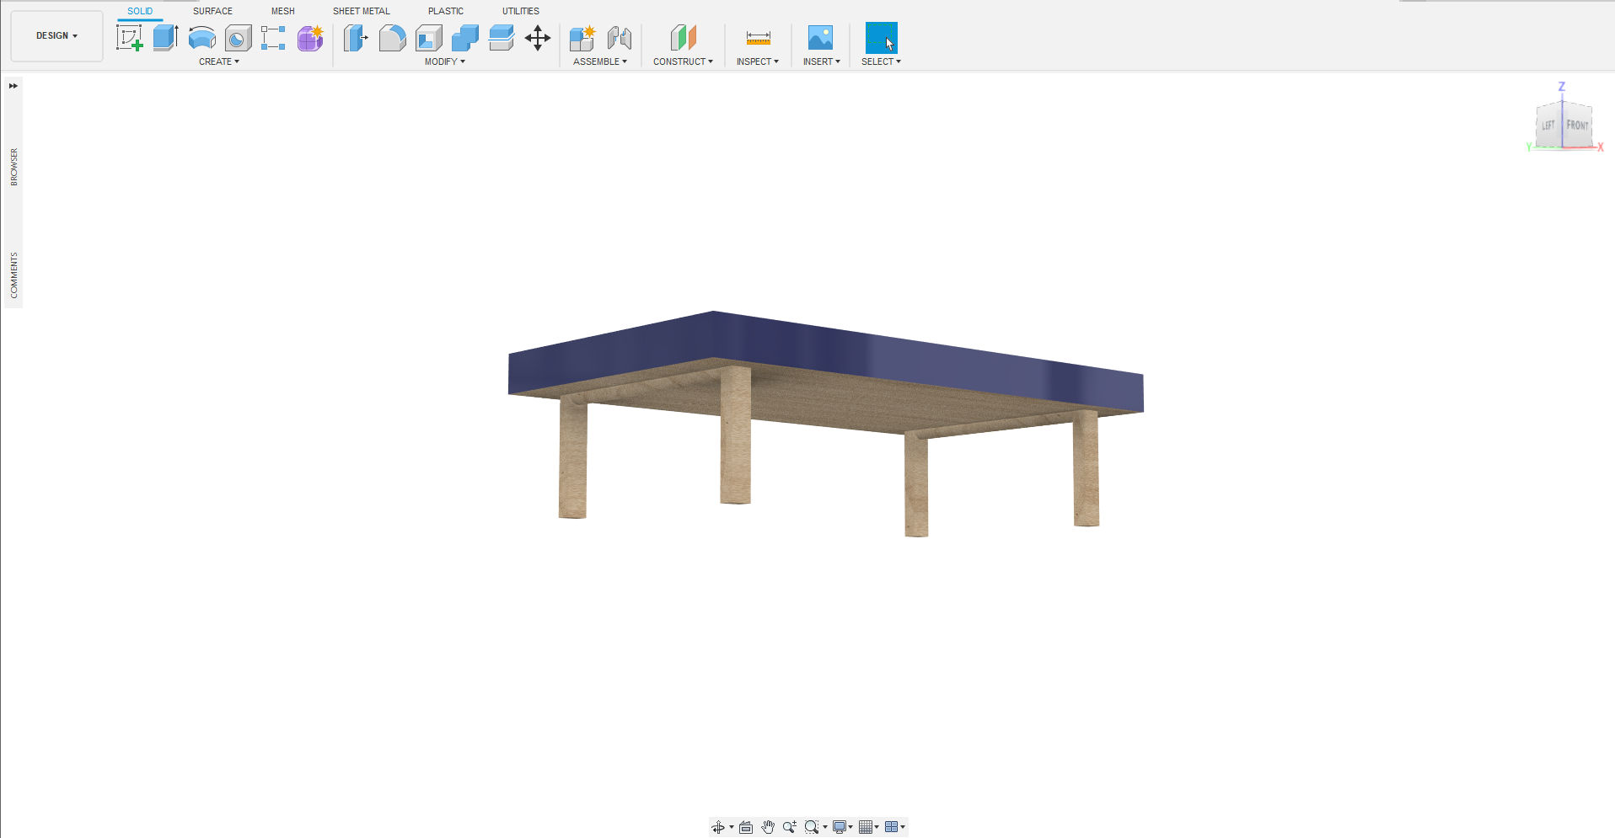Image resolution: width=1615 pixels, height=838 pixels.
Task: Insert a Canvas image
Action: [x=820, y=38]
